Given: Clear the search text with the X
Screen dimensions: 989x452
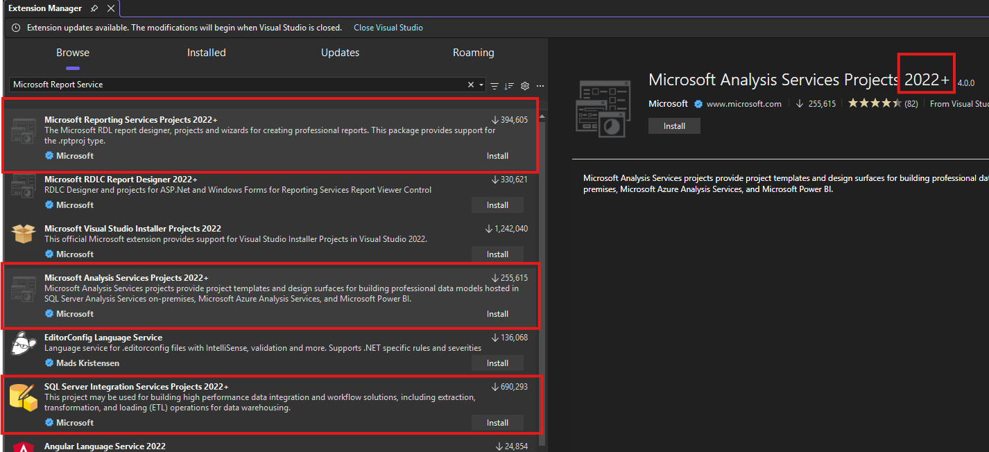Looking at the screenshot, I should pos(471,85).
